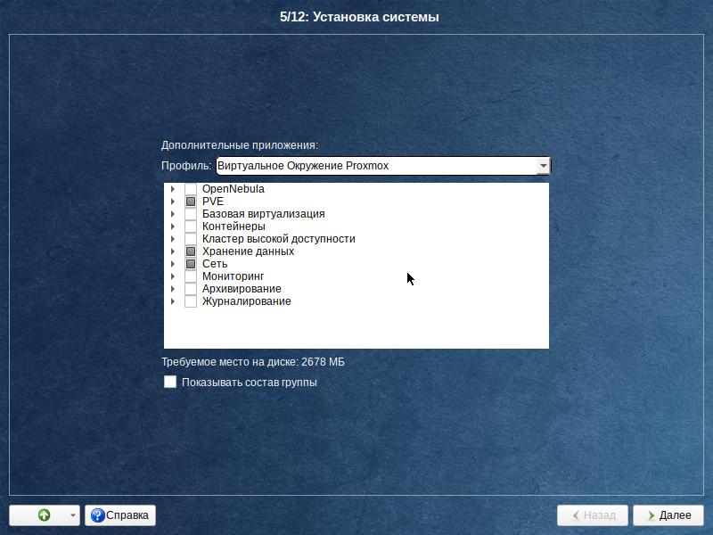Expand the Хранение данных group arrow
Image resolution: width=713 pixels, height=535 pixels.
tap(172, 251)
